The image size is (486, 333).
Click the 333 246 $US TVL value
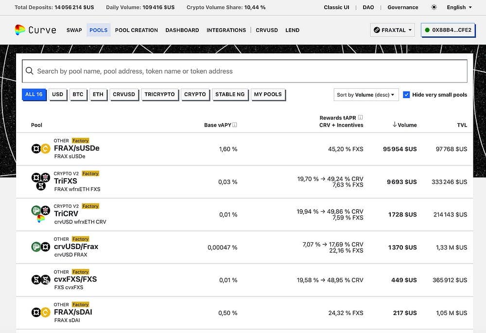tap(450, 182)
